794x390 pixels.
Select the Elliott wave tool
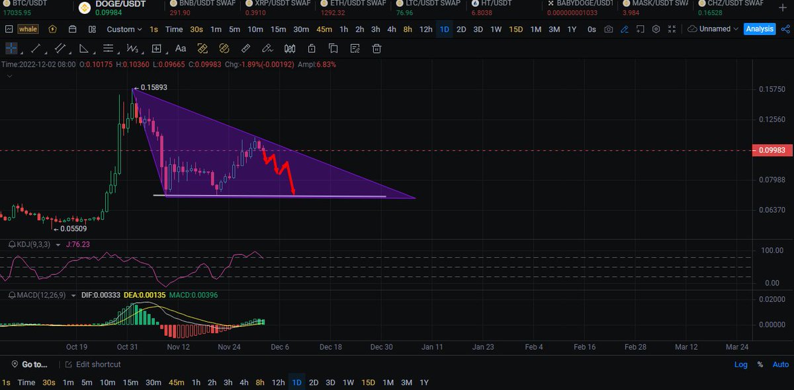132,48
